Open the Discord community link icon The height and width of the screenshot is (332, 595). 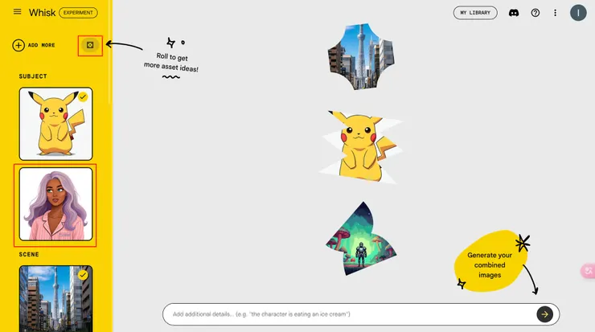tap(514, 13)
